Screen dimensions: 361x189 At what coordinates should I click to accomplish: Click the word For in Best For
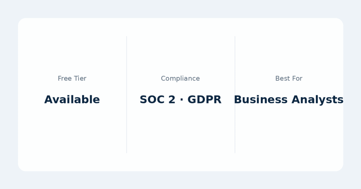297,79
